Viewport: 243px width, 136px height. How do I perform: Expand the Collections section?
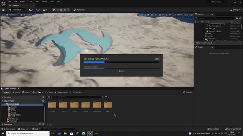point(3,124)
